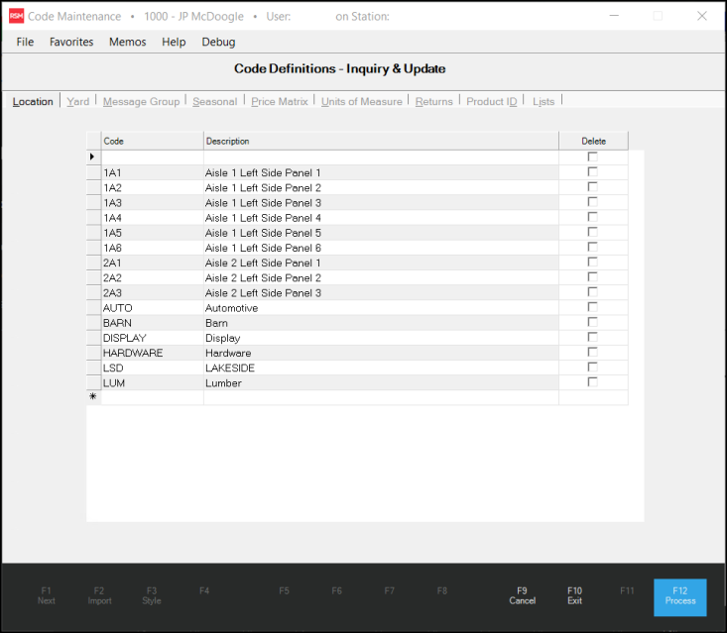This screenshot has height=633, width=727.
Task: Minimize the Code Maintenance window
Action: [x=614, y=16]
